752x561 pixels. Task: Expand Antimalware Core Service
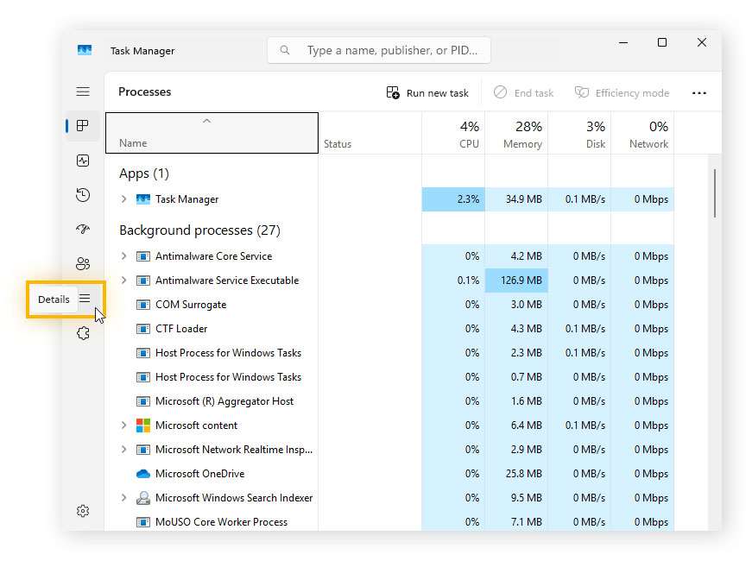[x=123, y=256]
